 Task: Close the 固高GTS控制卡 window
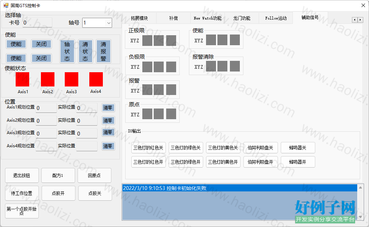click(363, 5)
